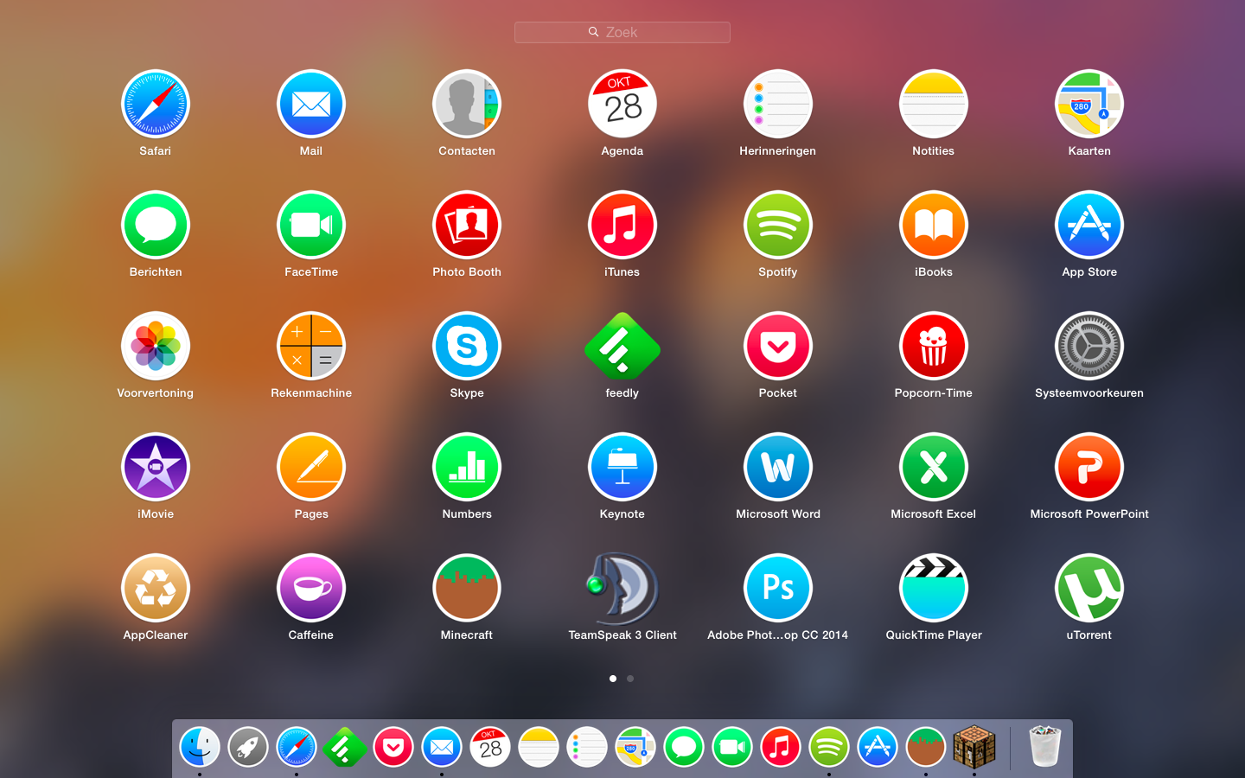Launch the Caffeine app
Viewport: 1245px width, 778px height.
(x=311, y=588)
